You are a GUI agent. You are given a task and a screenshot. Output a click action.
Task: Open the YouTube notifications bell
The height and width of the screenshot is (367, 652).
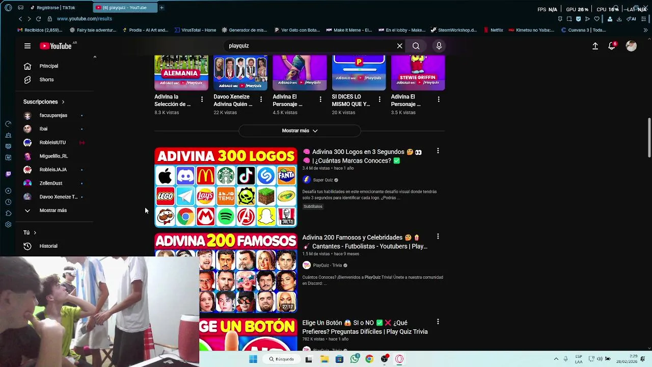(x=612, y=46)
